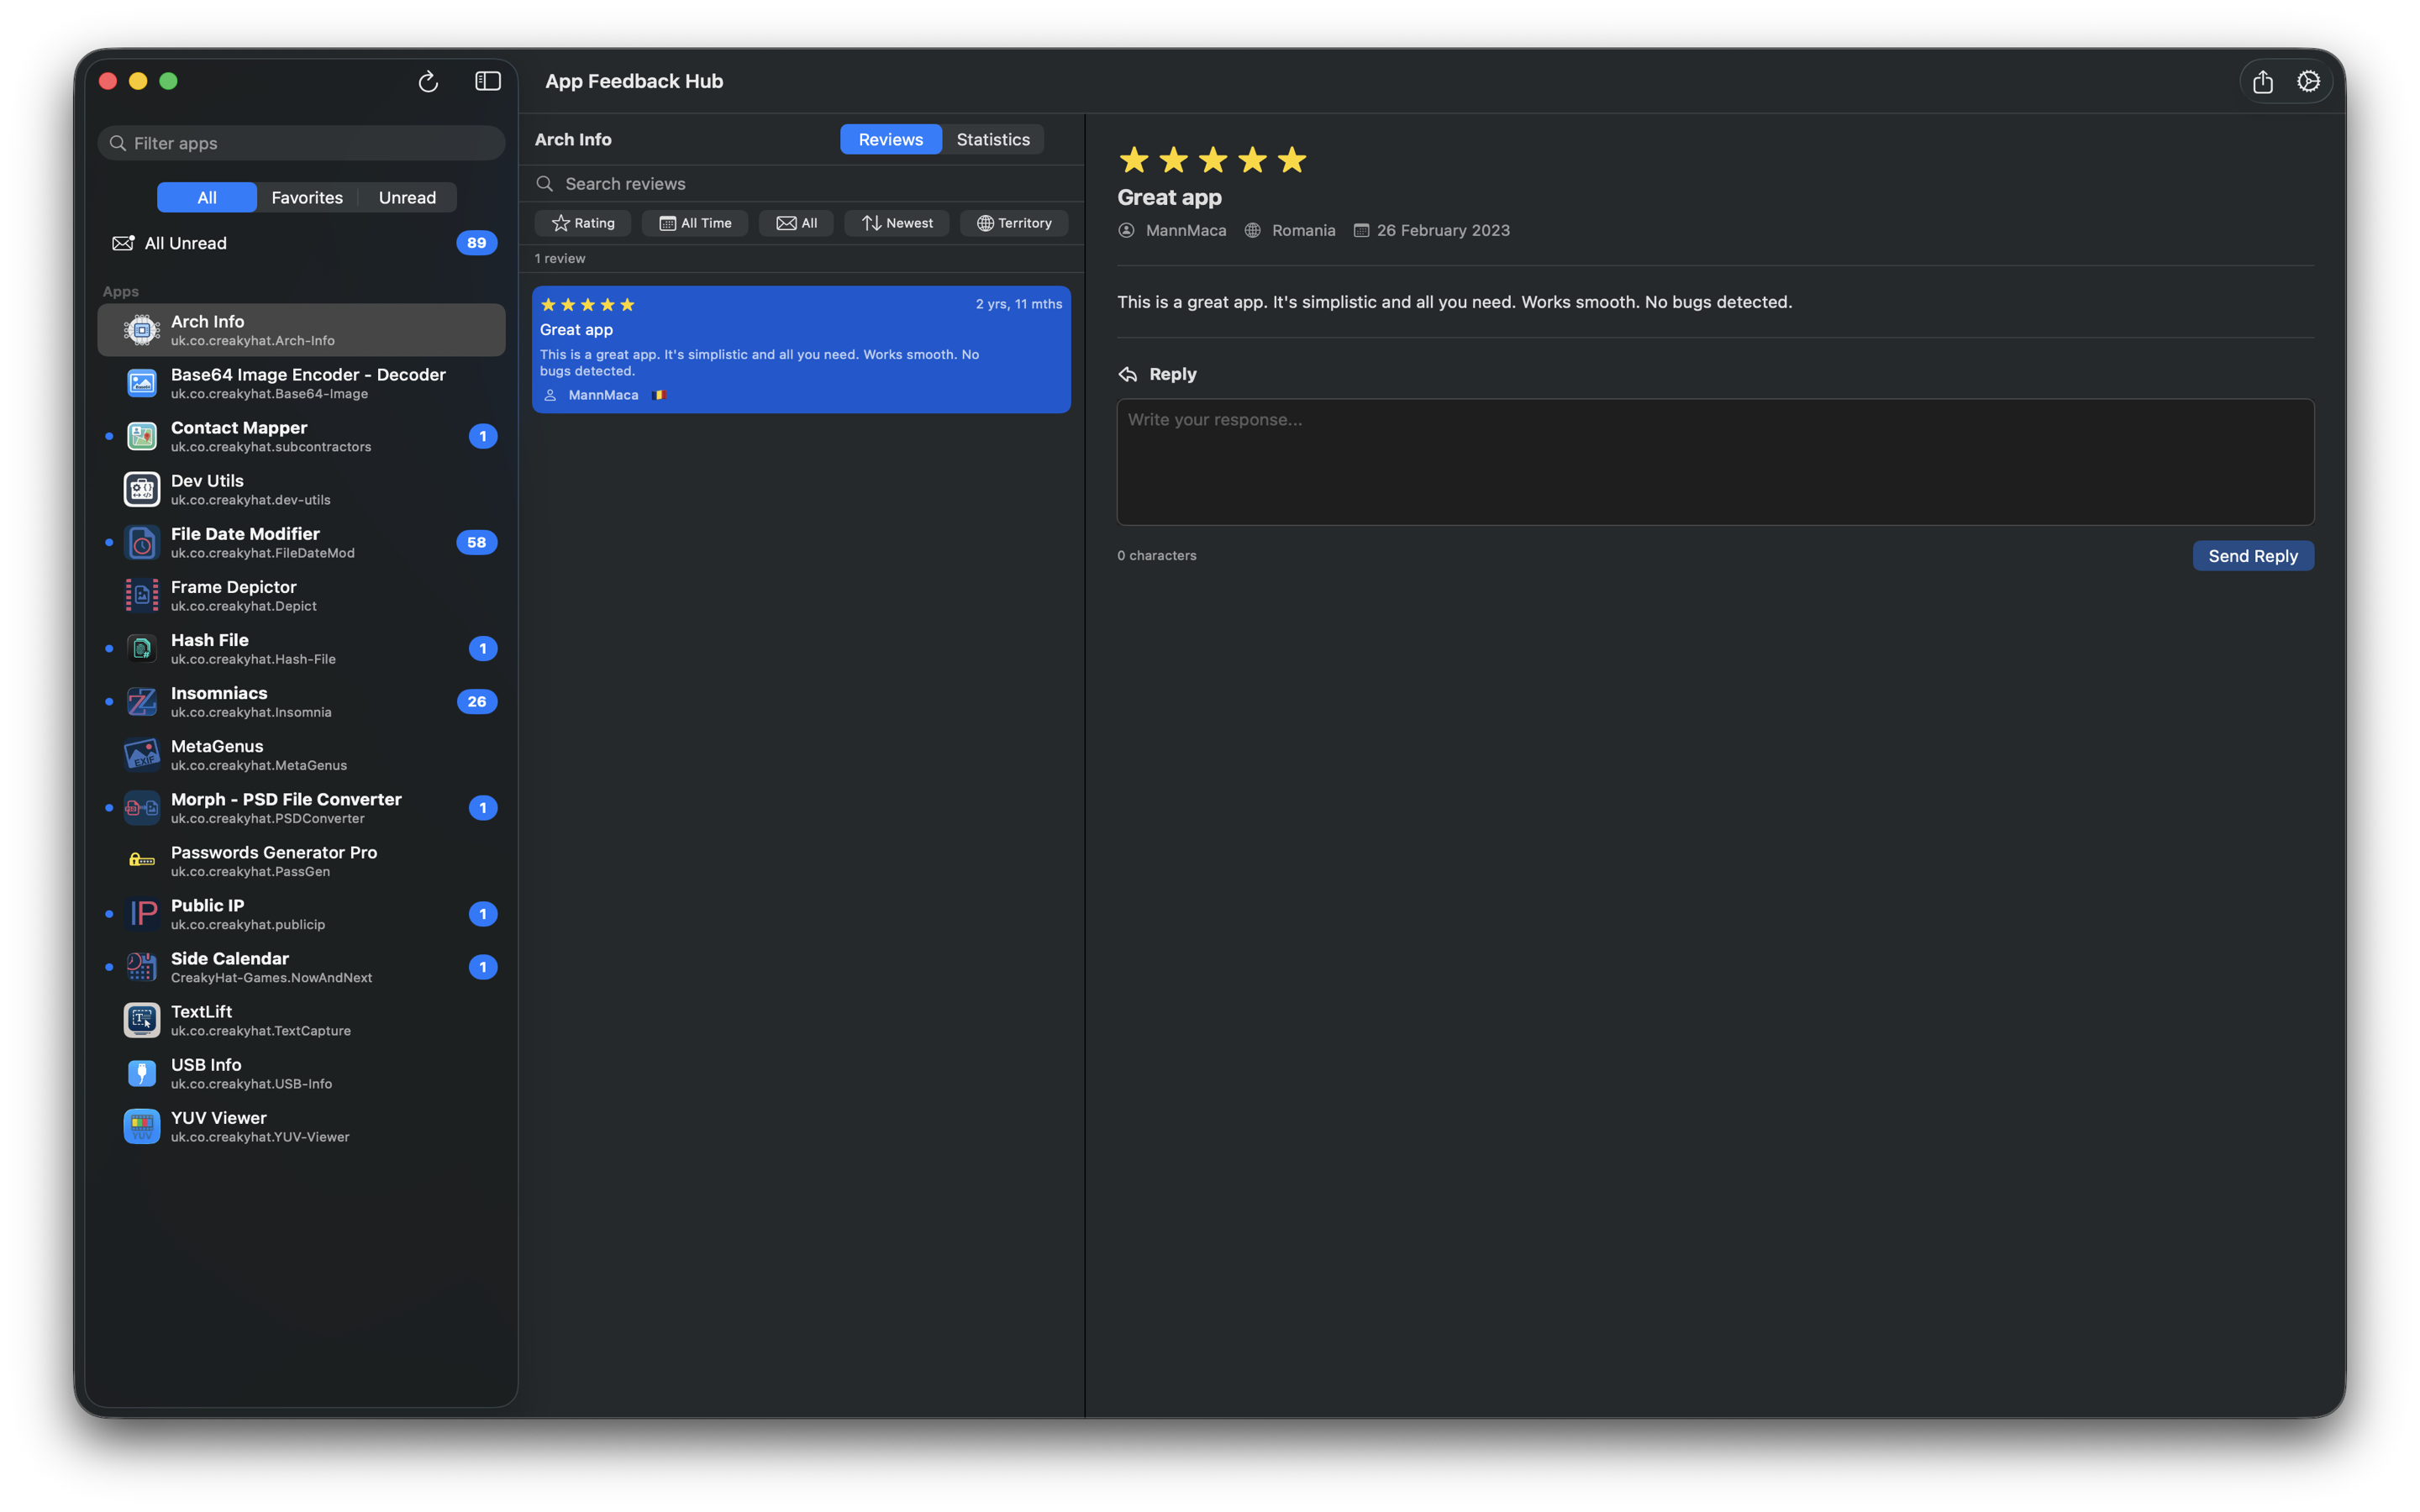
Task: Click the Passwords Generator Pro icon
Action: 141,860
